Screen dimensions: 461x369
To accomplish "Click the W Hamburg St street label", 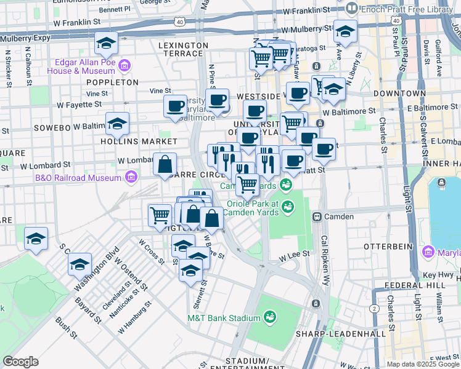I will click(x=134, y=317).
